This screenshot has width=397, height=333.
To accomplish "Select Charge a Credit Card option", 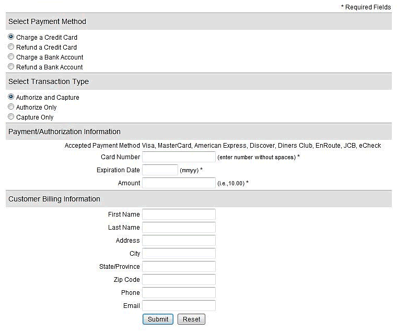I will coord(11,37).
